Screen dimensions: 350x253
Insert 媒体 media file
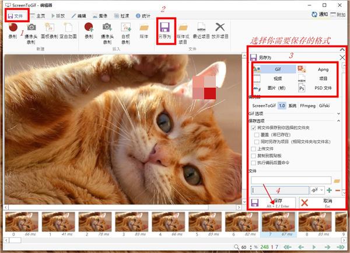coord(144,30)
